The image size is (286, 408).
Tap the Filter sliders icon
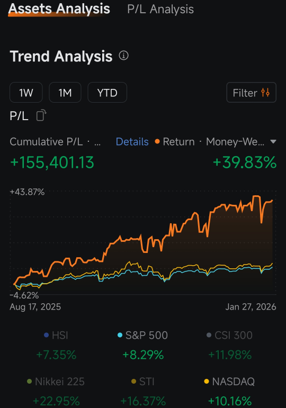pos(265,93)
